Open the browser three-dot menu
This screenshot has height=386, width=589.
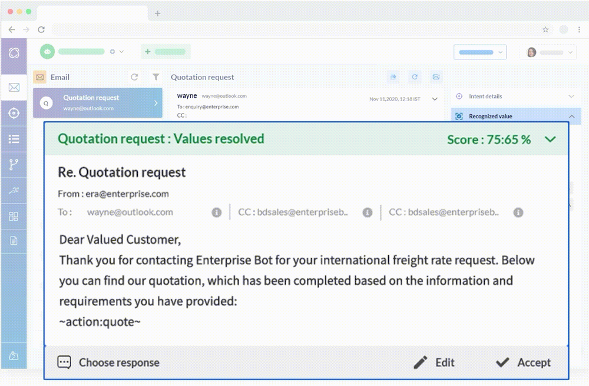click(x=579, y=29)
